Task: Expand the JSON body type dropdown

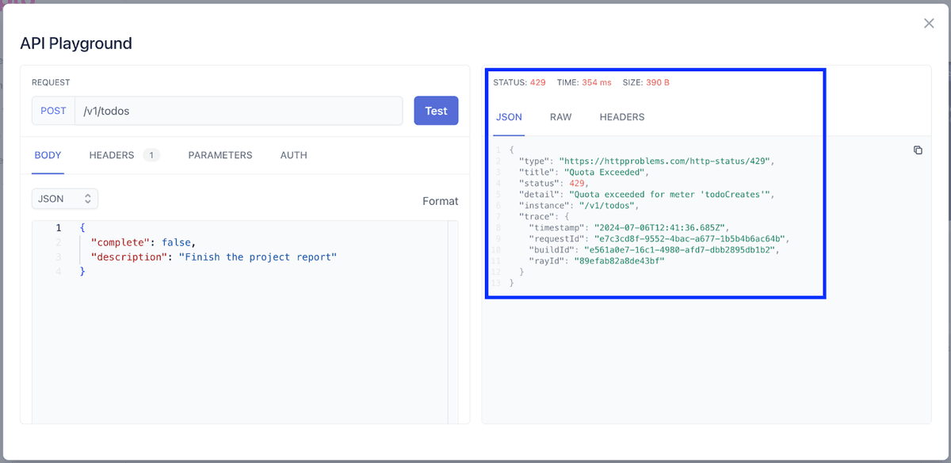Action: (65, 199)
